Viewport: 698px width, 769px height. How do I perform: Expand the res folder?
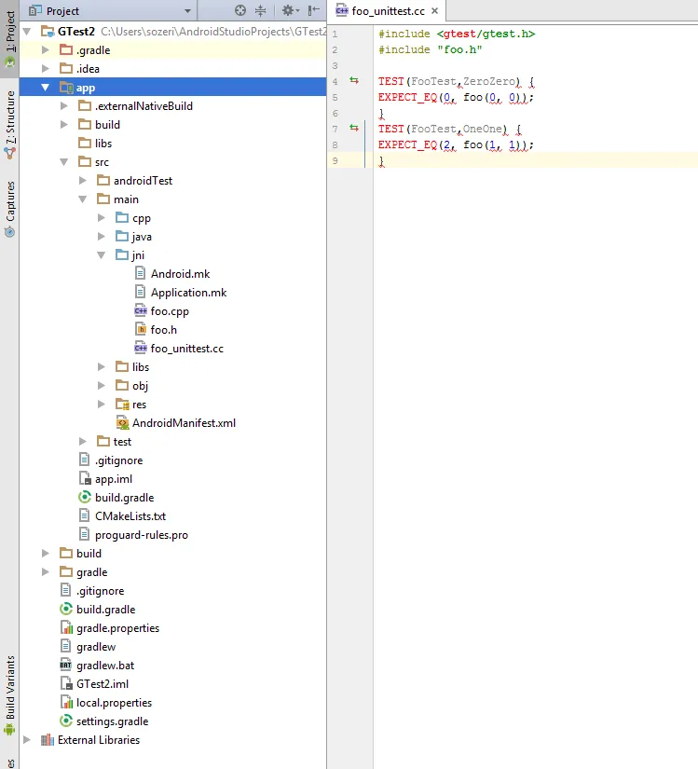pos(102,405)
